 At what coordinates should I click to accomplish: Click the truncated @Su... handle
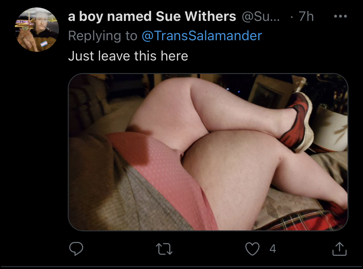[261, 17]
